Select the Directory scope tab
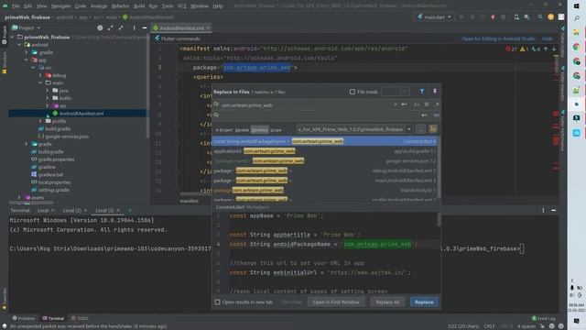586x330 pixels. click(x=259, y=130)
